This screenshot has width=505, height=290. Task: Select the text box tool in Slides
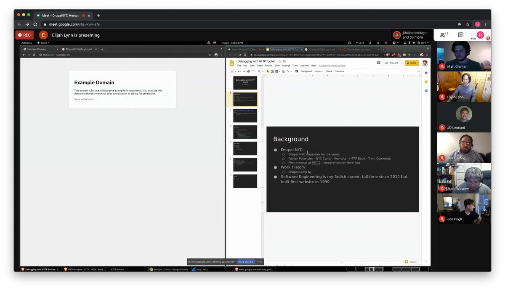tap(272, 71)
